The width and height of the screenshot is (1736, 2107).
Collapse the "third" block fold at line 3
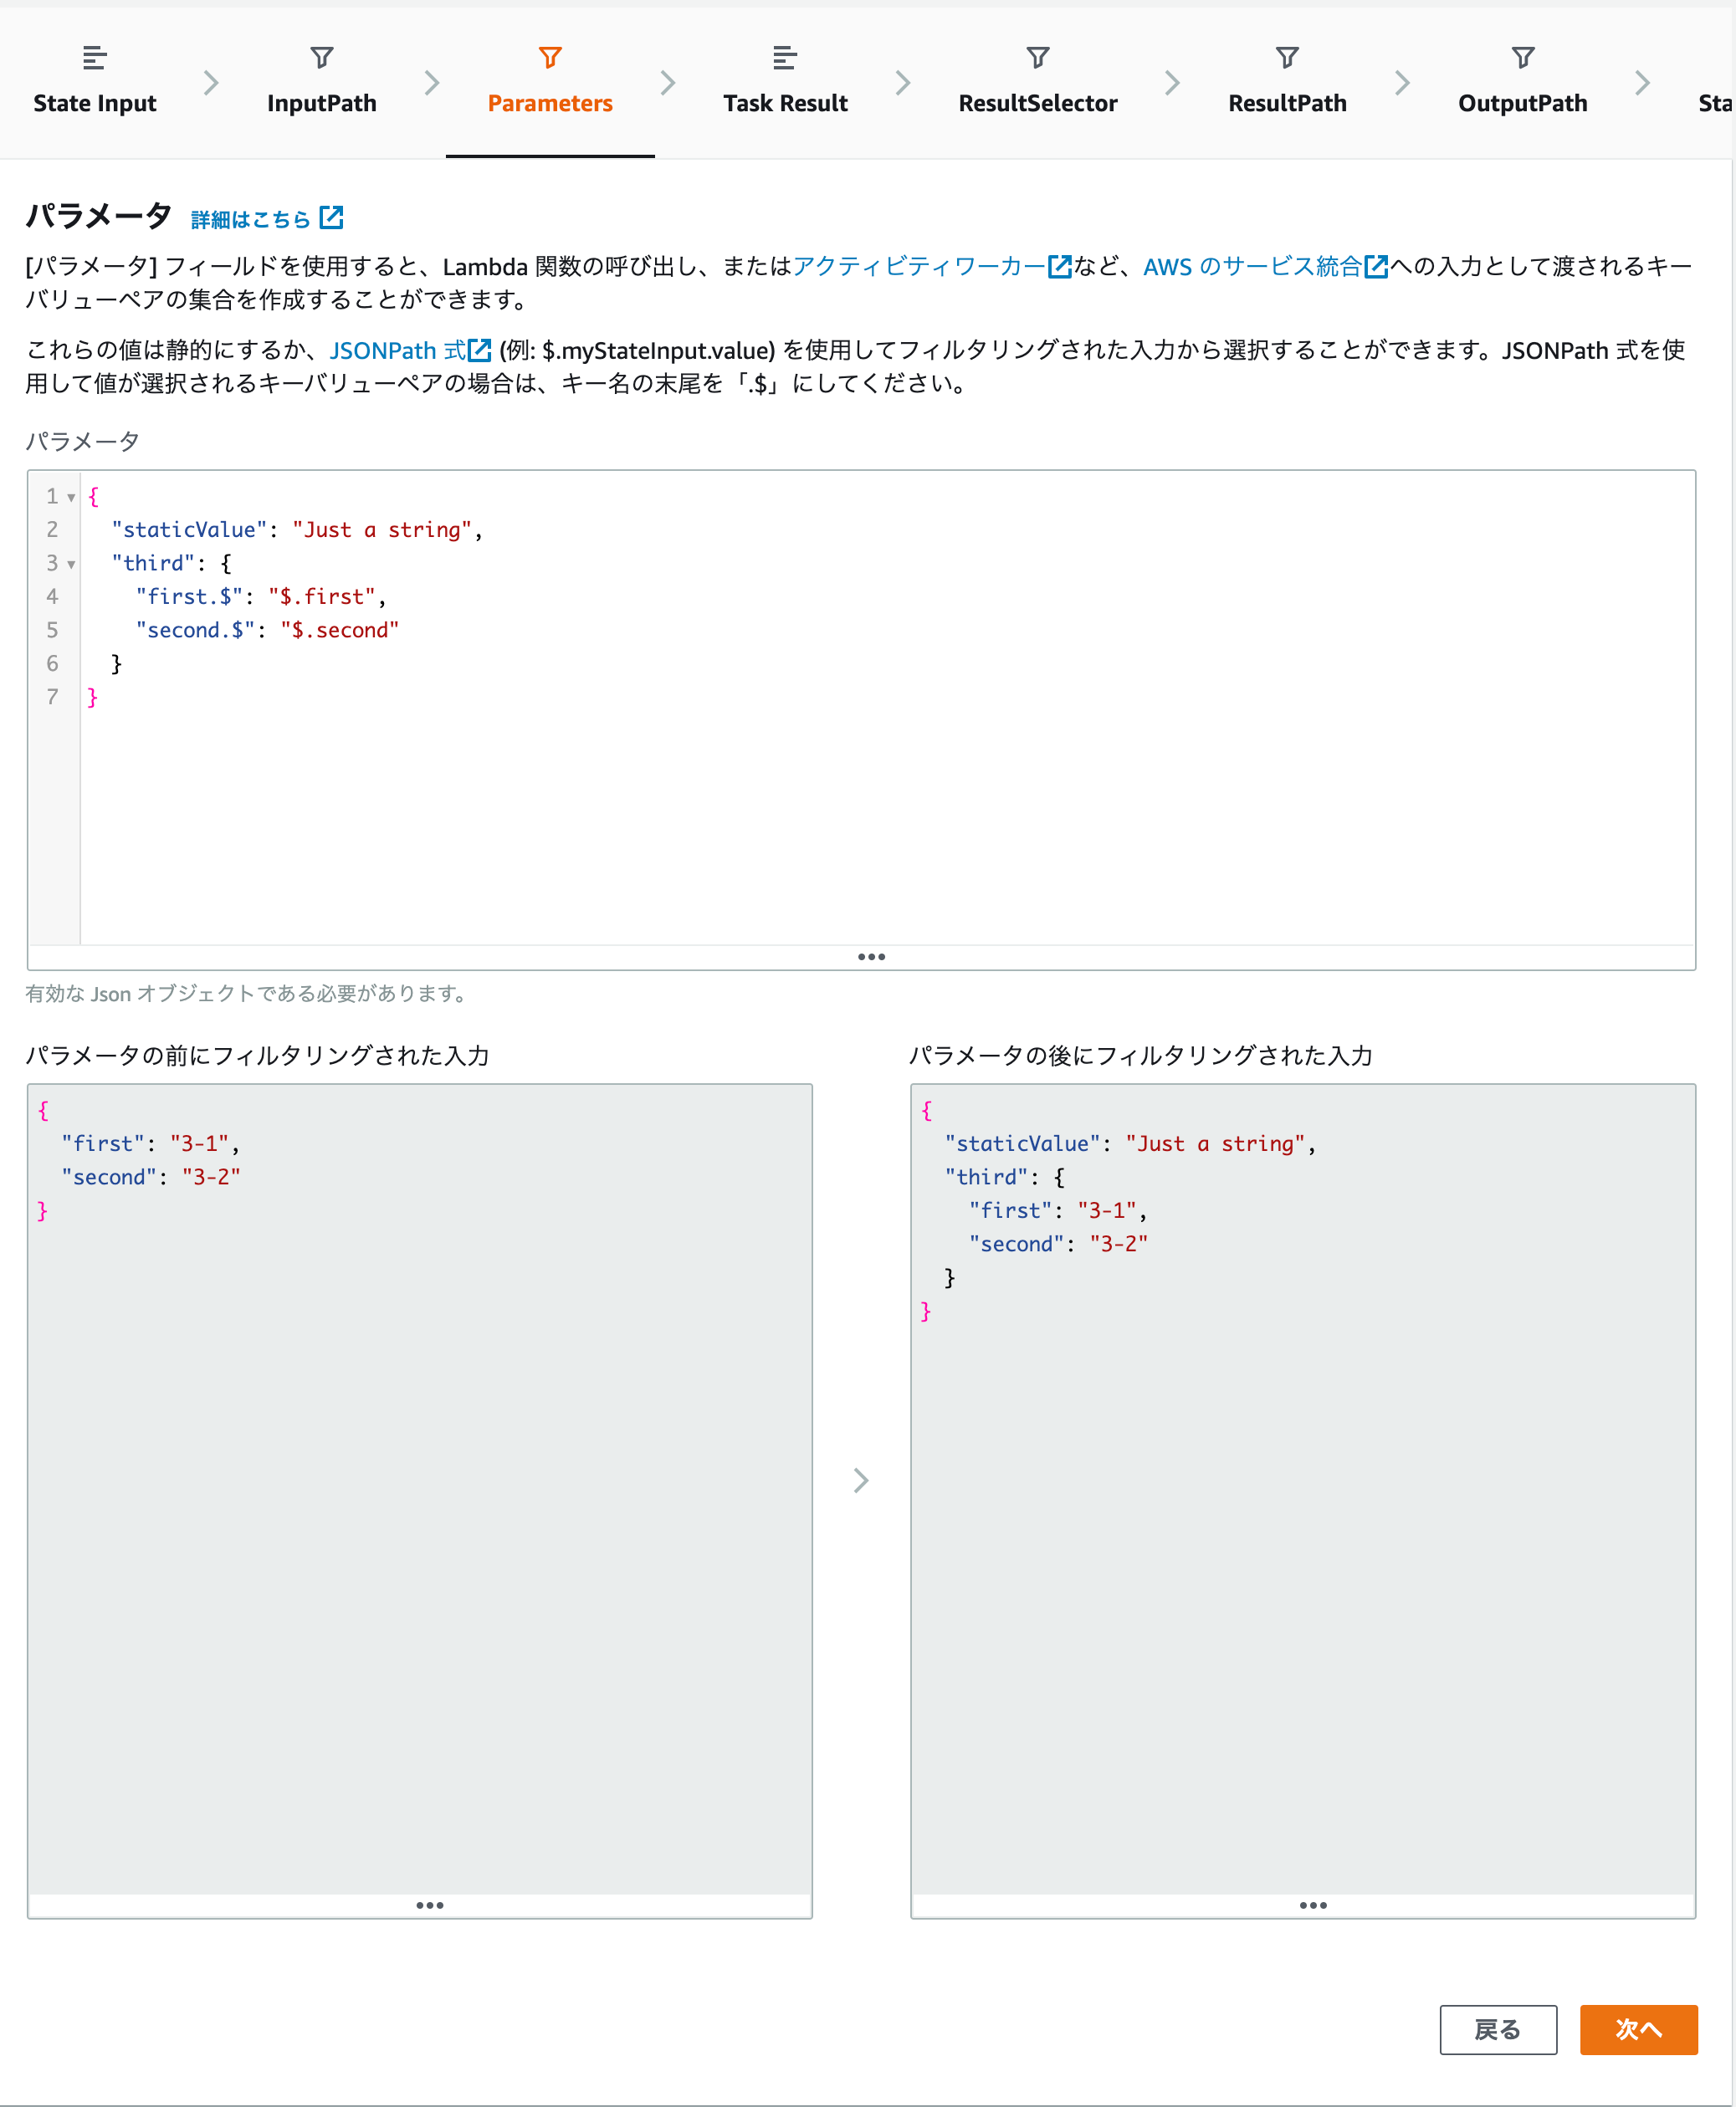[x=71, y=564]
